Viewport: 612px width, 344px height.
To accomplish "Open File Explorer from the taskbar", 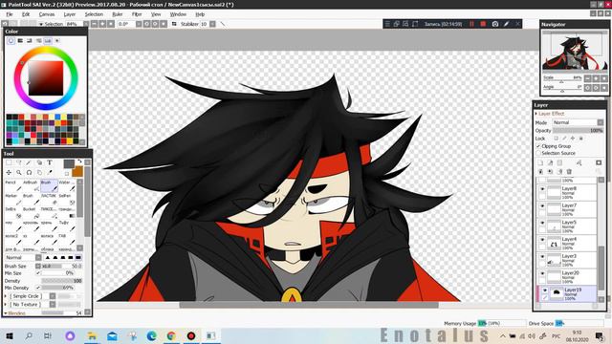I will tap(93, 335).
